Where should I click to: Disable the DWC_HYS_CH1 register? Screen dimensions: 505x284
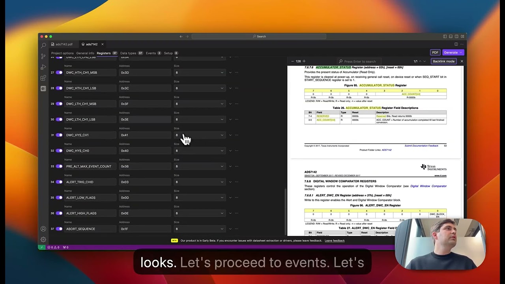coord(59,135)
